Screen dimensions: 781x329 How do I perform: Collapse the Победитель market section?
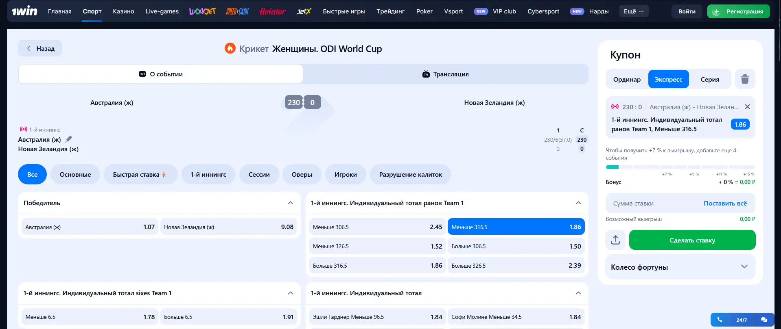coord(291,203)
